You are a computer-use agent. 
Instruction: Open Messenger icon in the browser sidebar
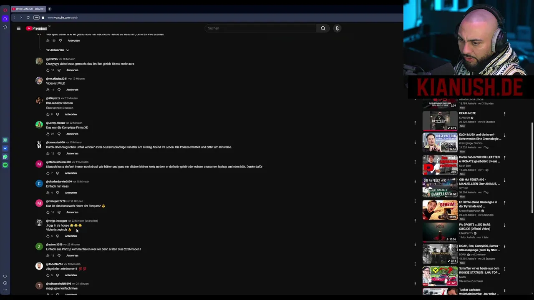click(5, 148)
